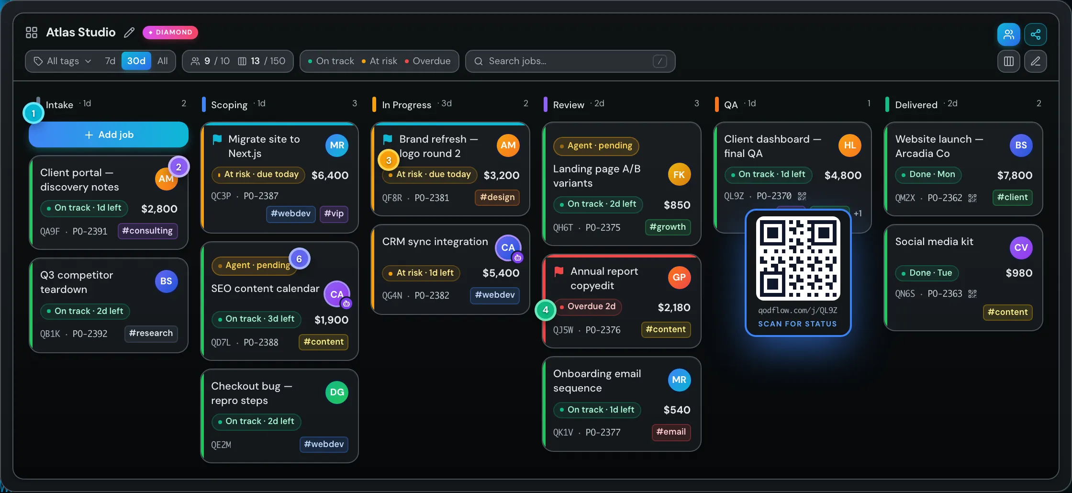Click the board grid icon beside Atlas Studio
This screenshot has height=493, width=1072.
pyautogui.click(x=32, y=33)
